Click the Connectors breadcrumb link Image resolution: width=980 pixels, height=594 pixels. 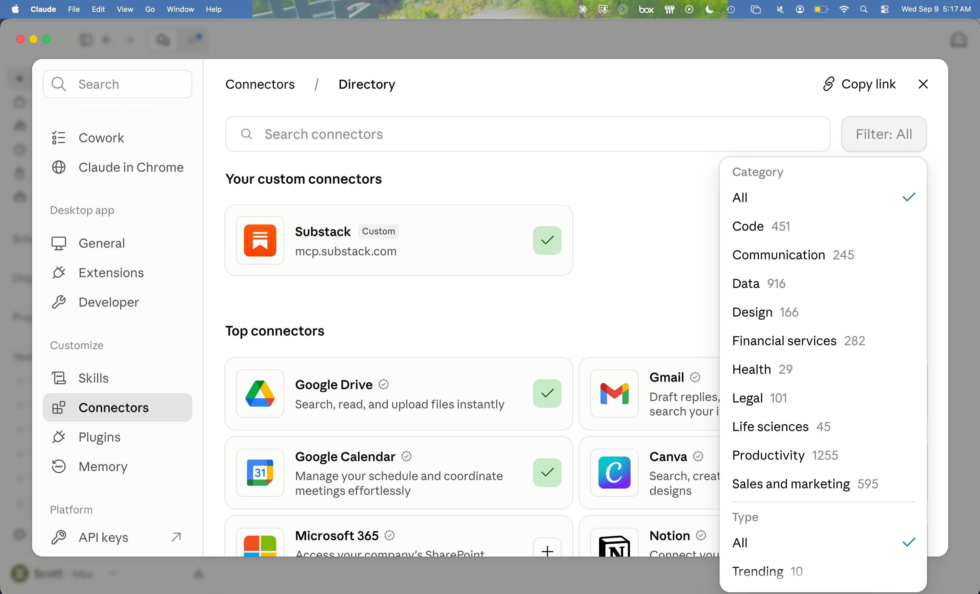pos(260,84)
